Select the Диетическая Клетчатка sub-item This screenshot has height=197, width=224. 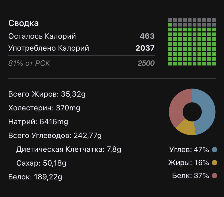[x=69, y=149]
